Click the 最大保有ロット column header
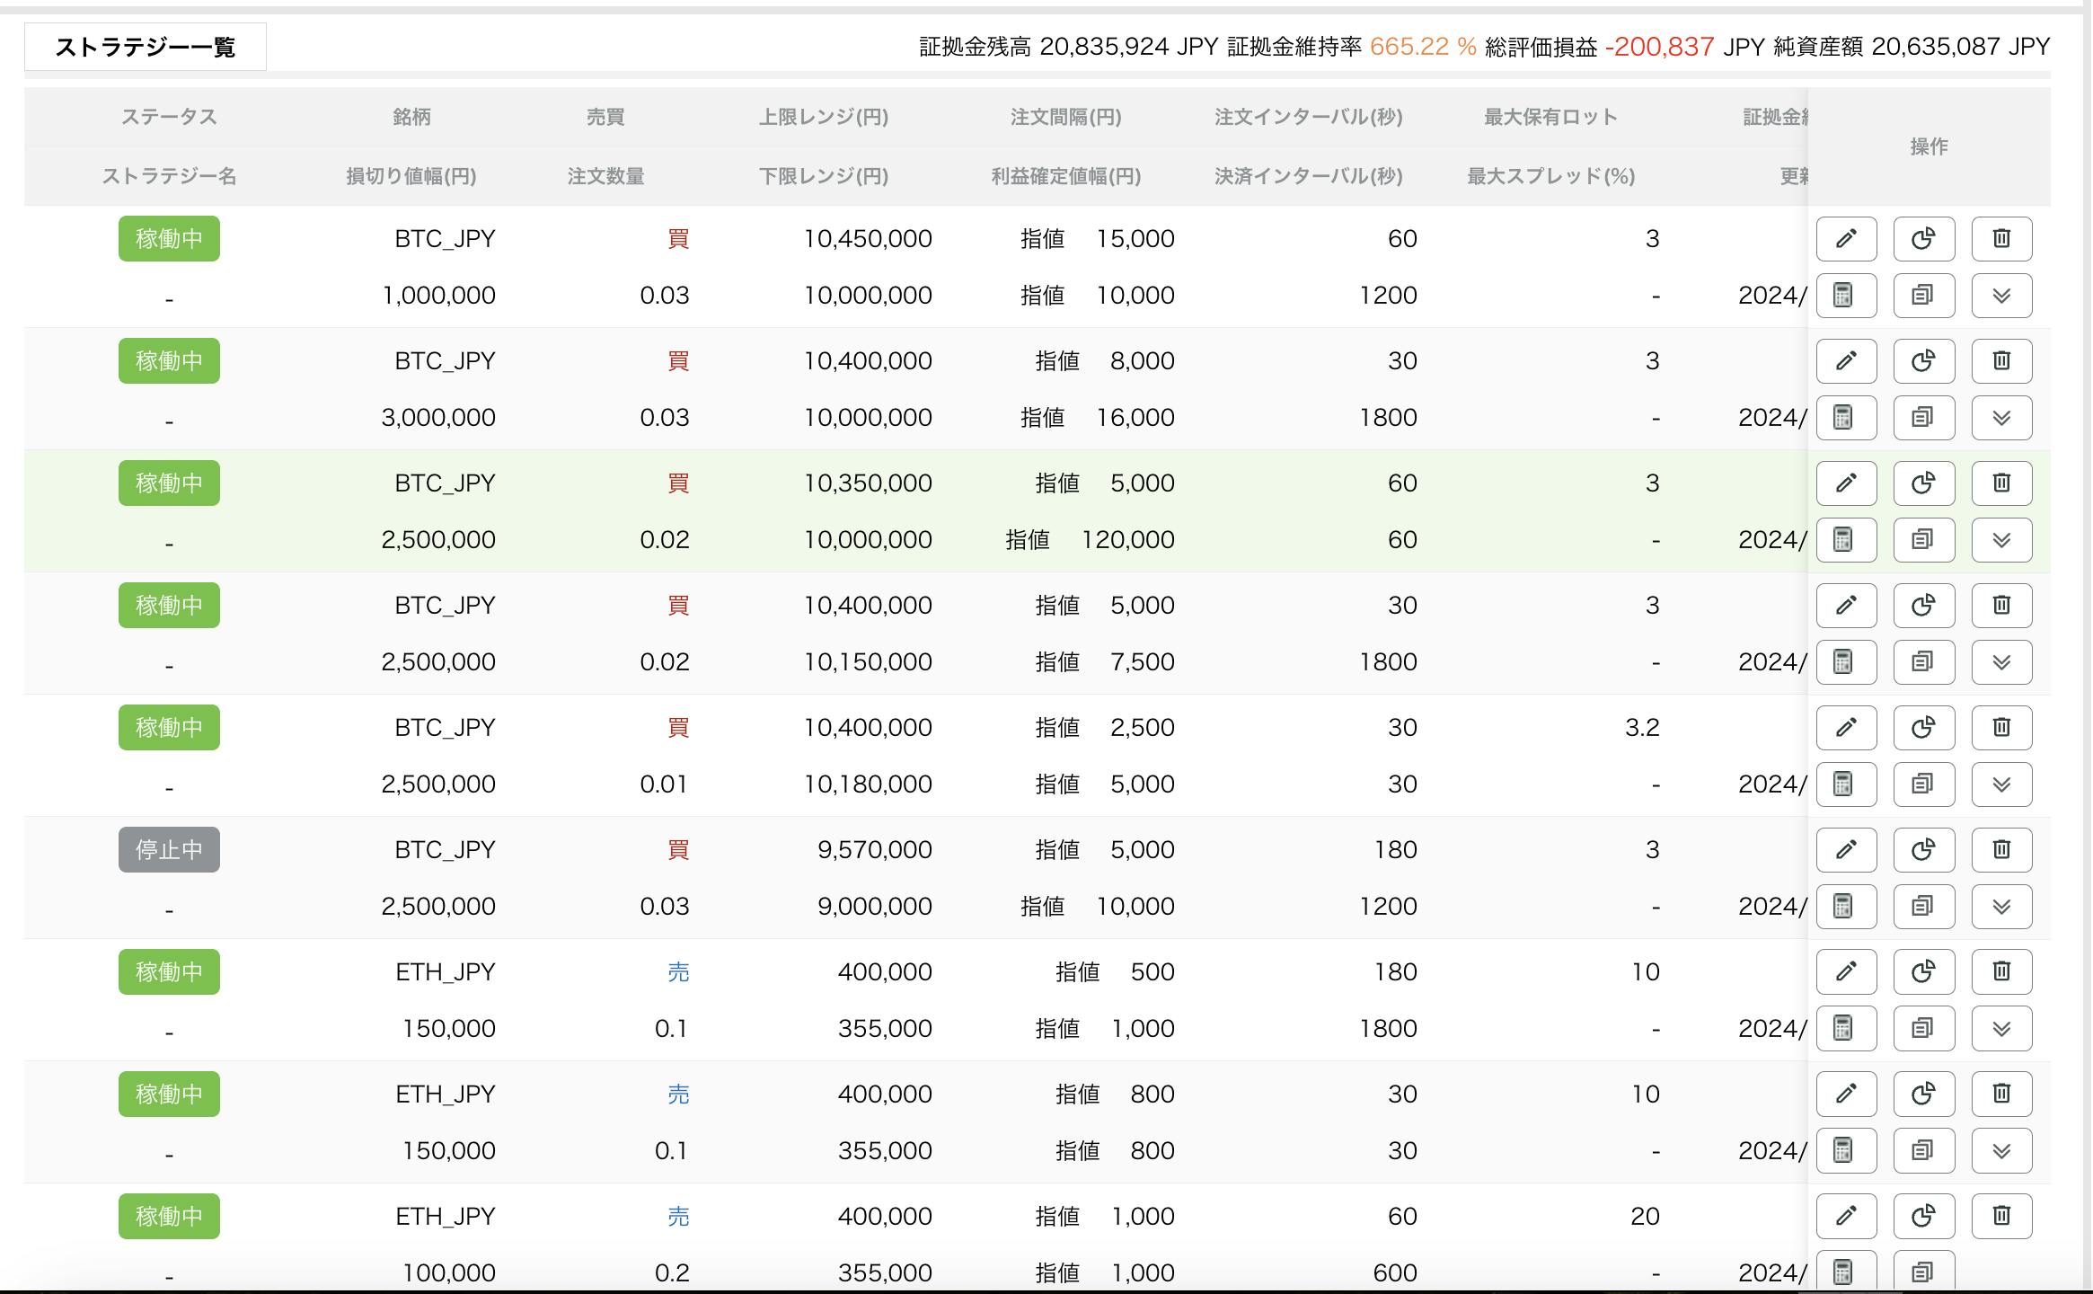This screenshot has height=1294, width=2093. point(1550,117)
